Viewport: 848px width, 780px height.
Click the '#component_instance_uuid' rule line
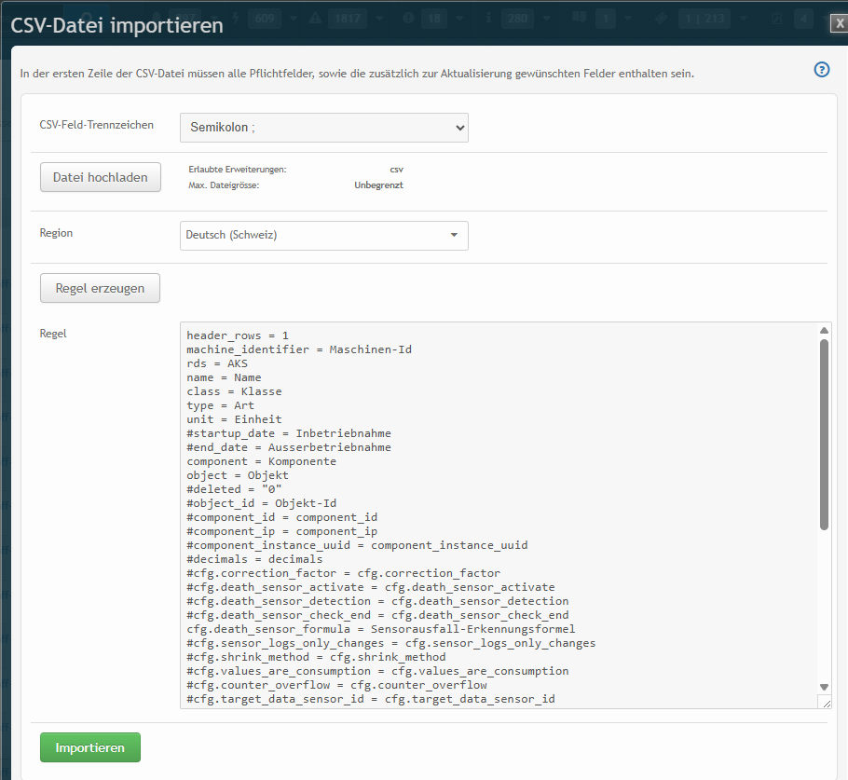[357, 545]
